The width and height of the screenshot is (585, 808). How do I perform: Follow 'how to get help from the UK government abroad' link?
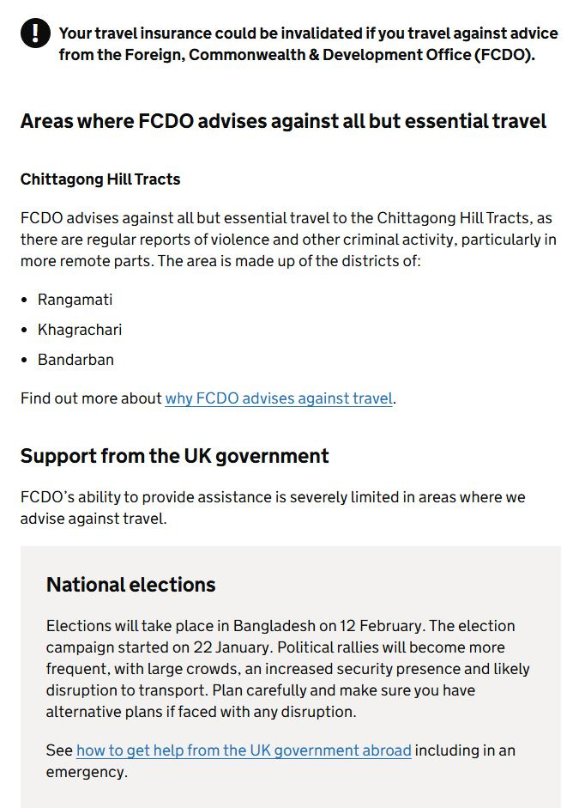[244, 750]
